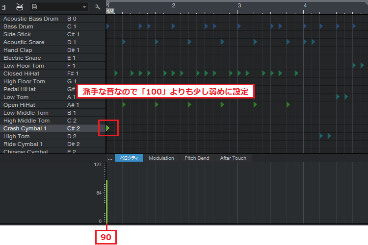
Task: Switch to the ベロシティ tab
Action: 129,158
